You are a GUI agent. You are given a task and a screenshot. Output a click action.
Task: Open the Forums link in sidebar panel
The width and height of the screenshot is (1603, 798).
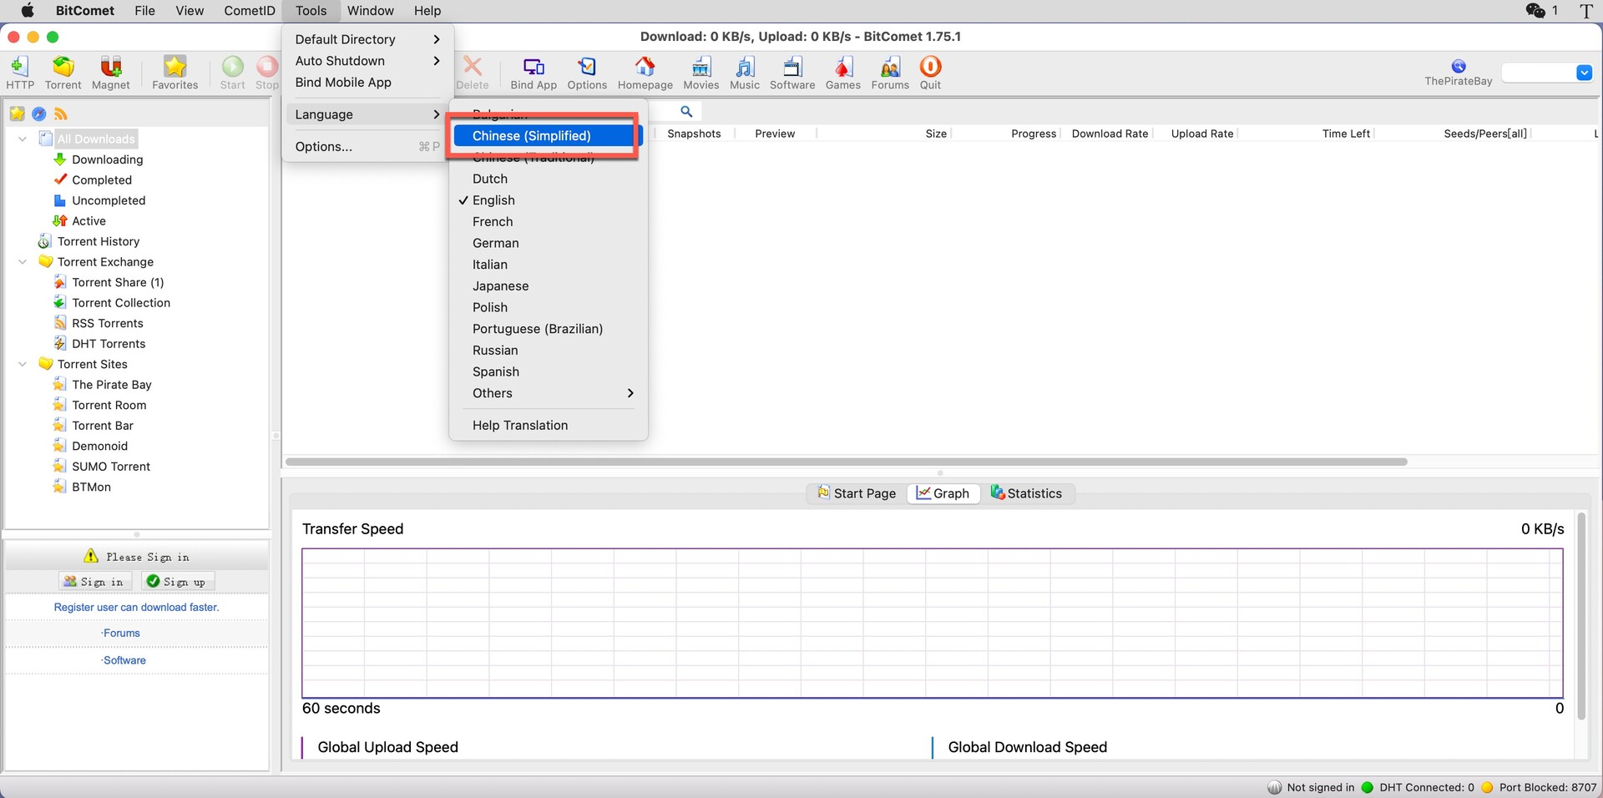coord(121,633)
